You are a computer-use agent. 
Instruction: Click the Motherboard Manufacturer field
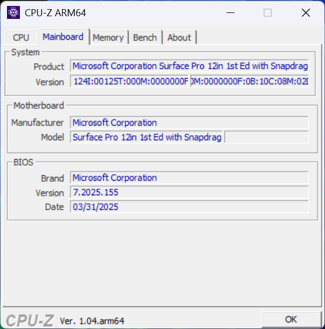click(x=189, y=123)
